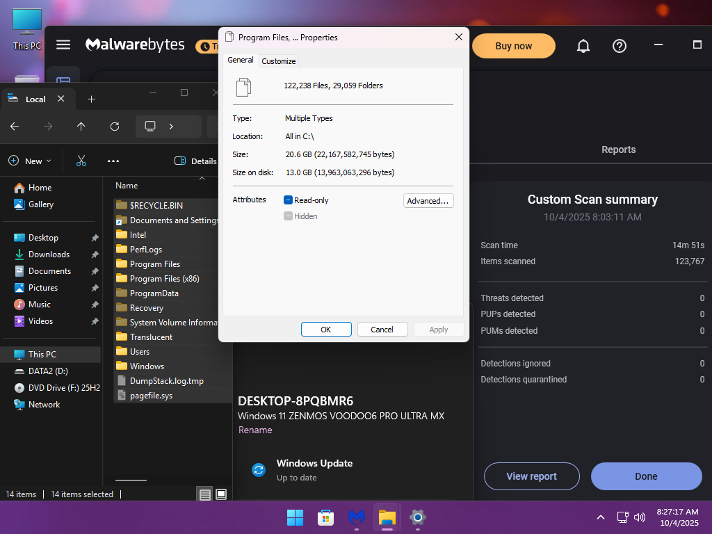712x534 pixels.
Task: Open the Malwarebytes hamburger menu
Action: [63, 44]
